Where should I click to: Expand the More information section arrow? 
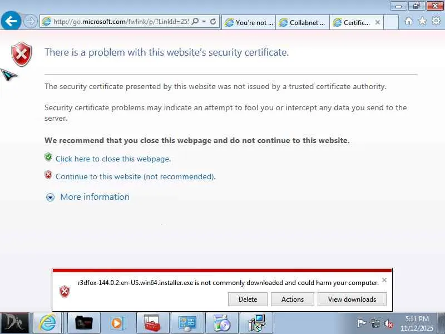point(50,197)
